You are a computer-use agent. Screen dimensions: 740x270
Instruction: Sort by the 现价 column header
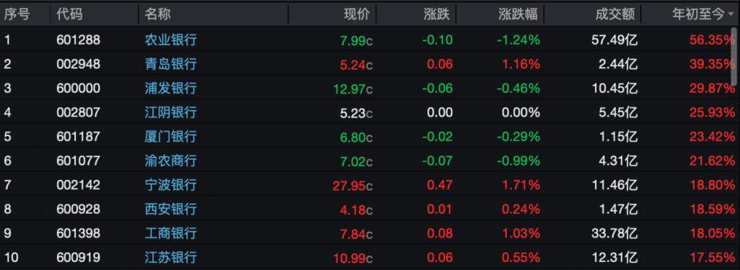357,14
